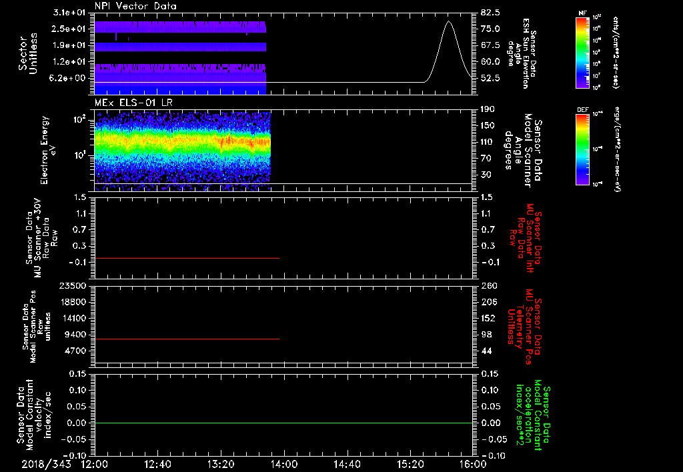This screenshot has width=683, height=472.
Task: Click the 13:20 time axis label
Action: click(x=221, y=465)
